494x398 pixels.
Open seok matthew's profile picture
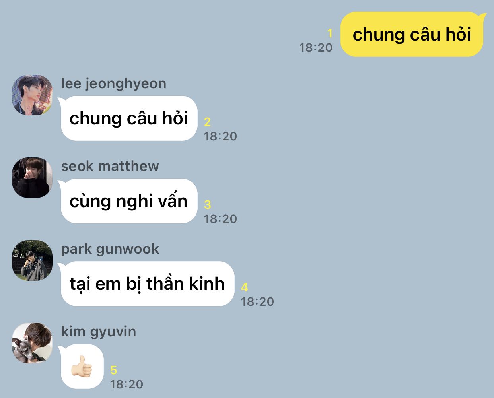click(32, 177)
